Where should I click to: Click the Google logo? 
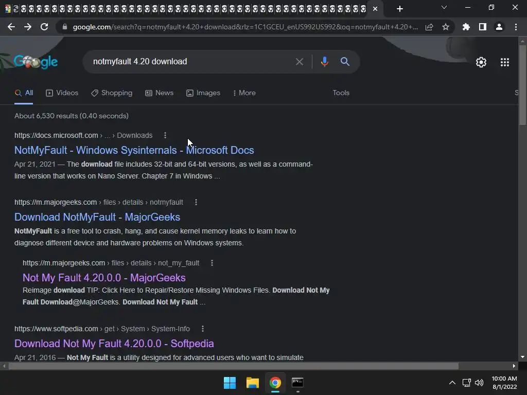click(x=36, y=62)
